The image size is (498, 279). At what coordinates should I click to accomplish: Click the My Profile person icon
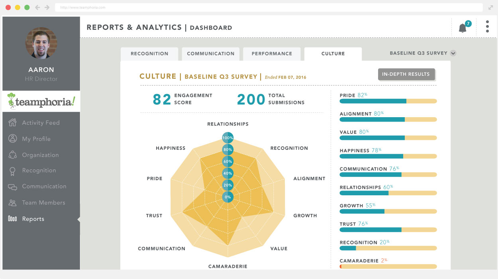click(13, 139)
